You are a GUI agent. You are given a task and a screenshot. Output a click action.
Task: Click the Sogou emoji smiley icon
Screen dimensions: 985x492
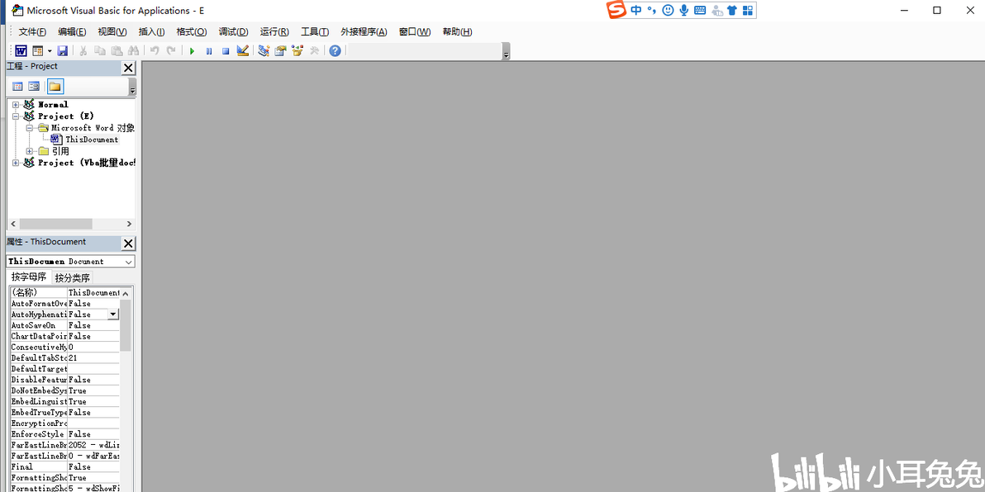[668, 10]
